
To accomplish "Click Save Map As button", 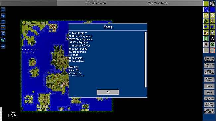I will (x=209, y=65).
